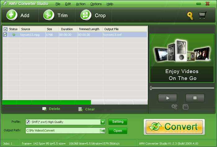Open the Edit menu
This screenshot has width=217, height=147.
pyautogui.click(x=68, y=4)
